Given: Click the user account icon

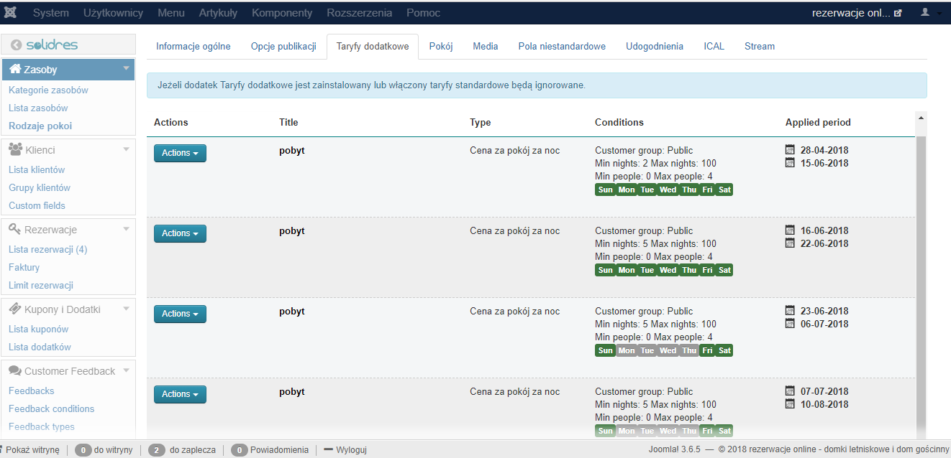Looking at the screenshot, I should tap(925, 13).
